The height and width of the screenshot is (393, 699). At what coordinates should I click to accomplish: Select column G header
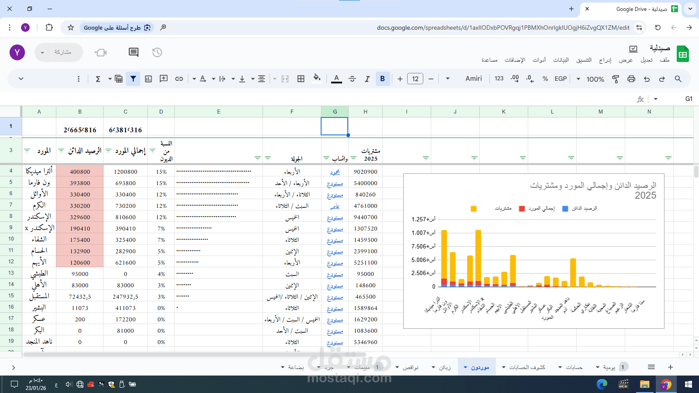(335, 112)
